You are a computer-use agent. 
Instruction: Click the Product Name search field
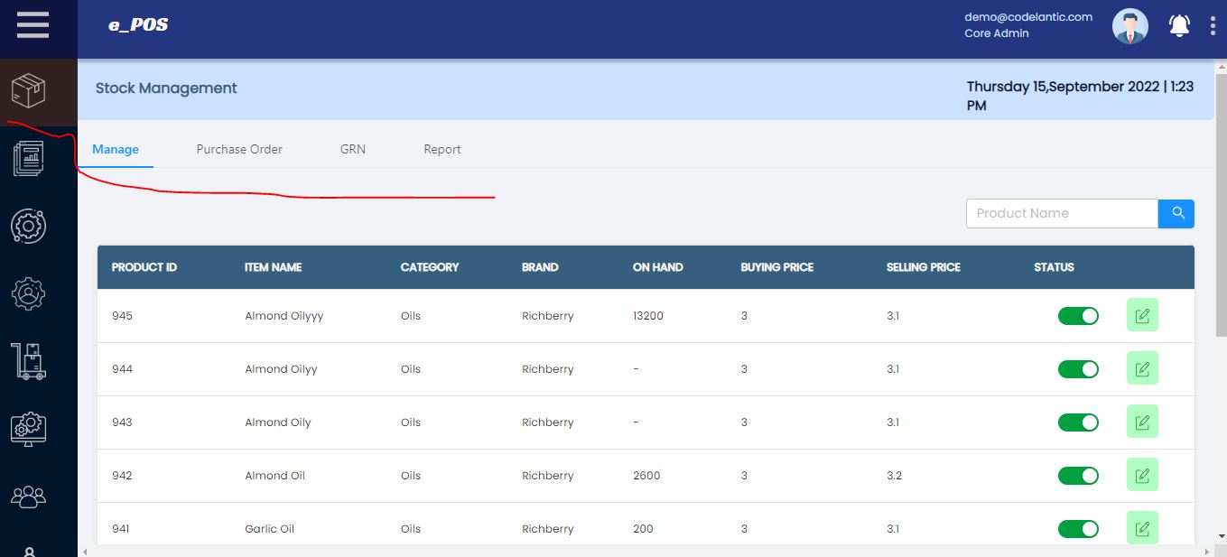[x=1062, y=213]
